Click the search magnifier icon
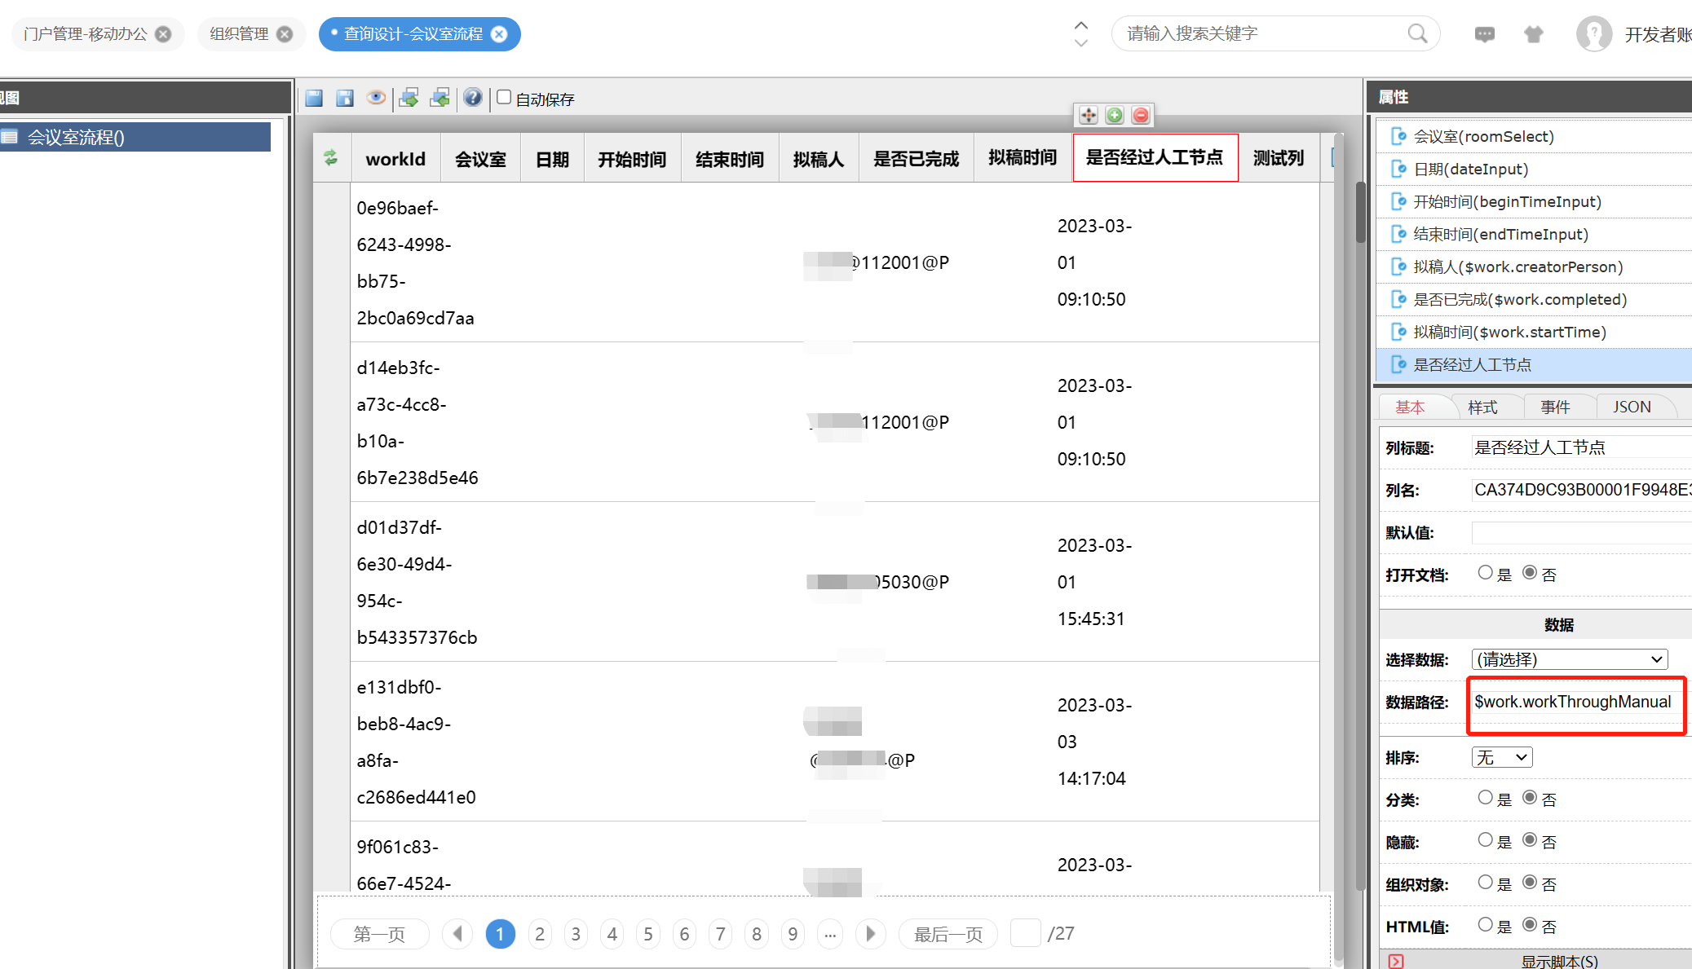The image size is (1692, 969). pyautogui.click(x=1417, y=33)
